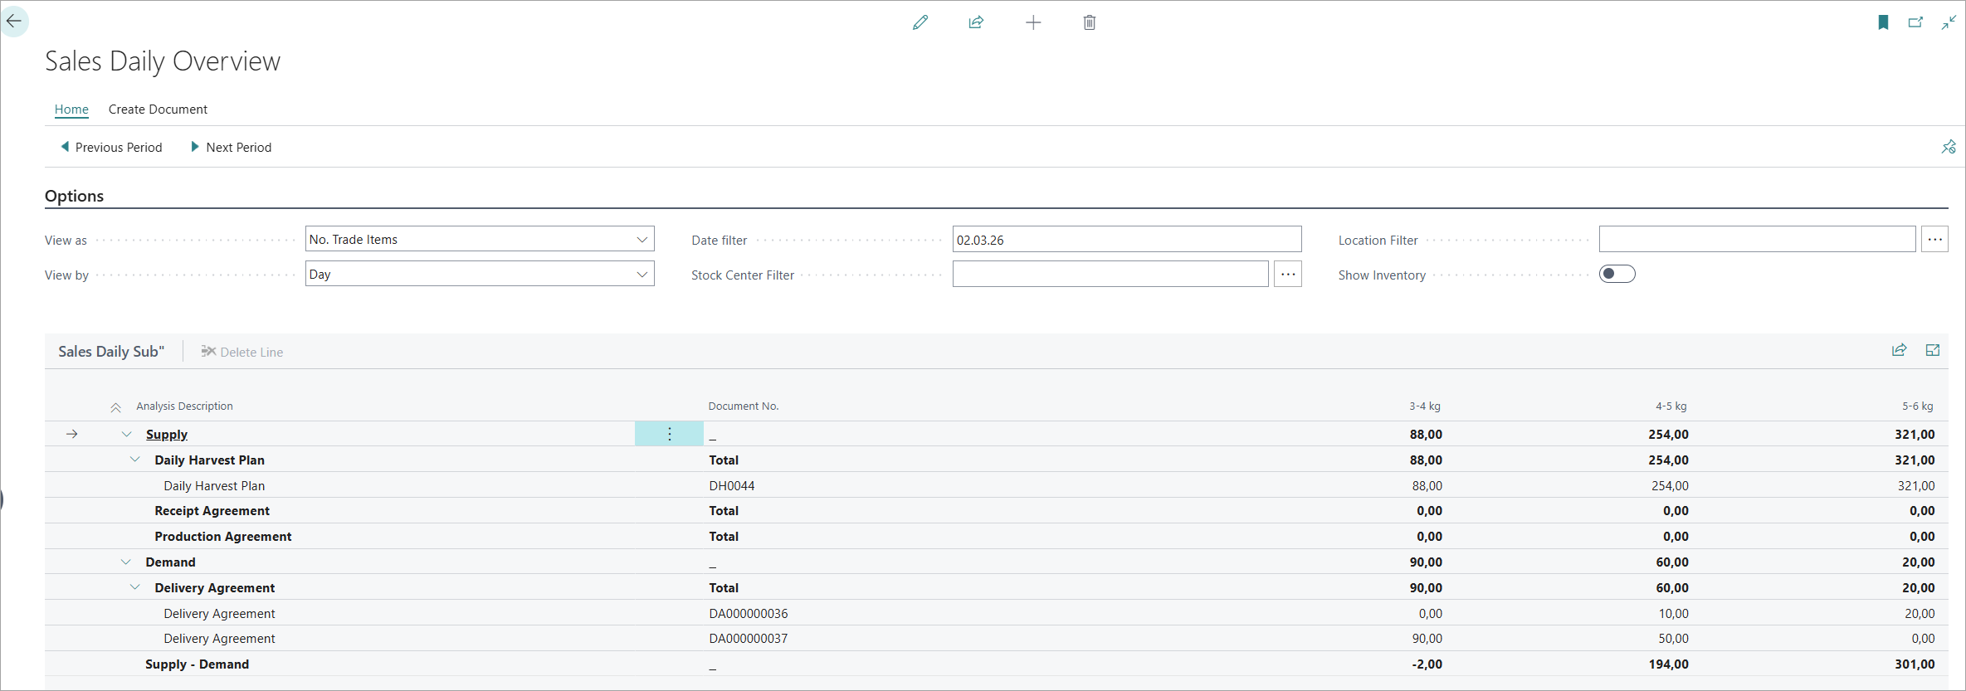The image size is (1966, 691).
Task: Expand the Sales Daily Sub part icon
Action: [1933, 350]
